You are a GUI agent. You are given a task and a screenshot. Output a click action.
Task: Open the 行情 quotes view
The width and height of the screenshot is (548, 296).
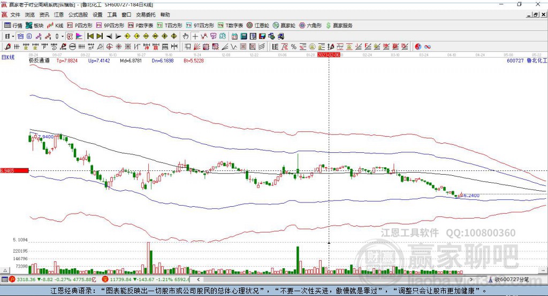pyautogui.click(x=13, y=26)
